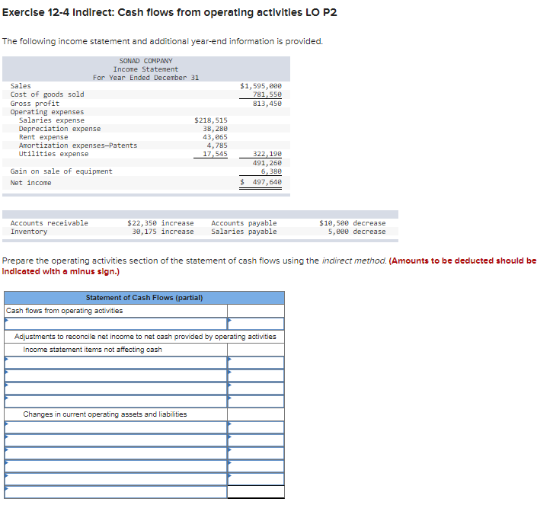553x518 pixels.
Task: Click the Statement of Cash Flows (partial) header
Action: 144,298
